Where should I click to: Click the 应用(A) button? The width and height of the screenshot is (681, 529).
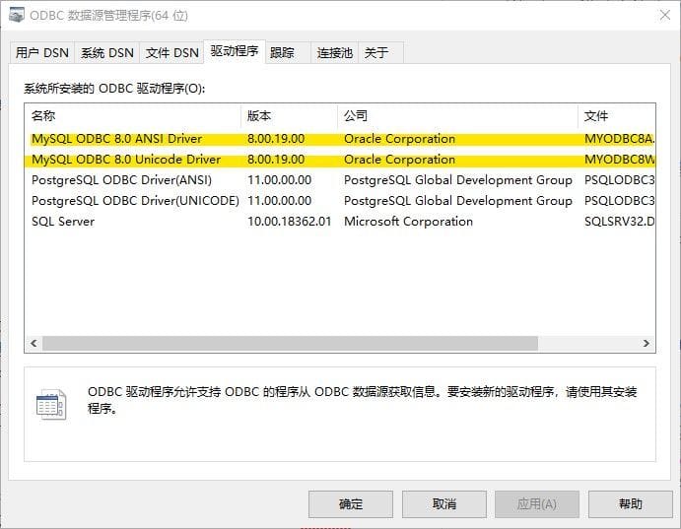tap(537, 504)
